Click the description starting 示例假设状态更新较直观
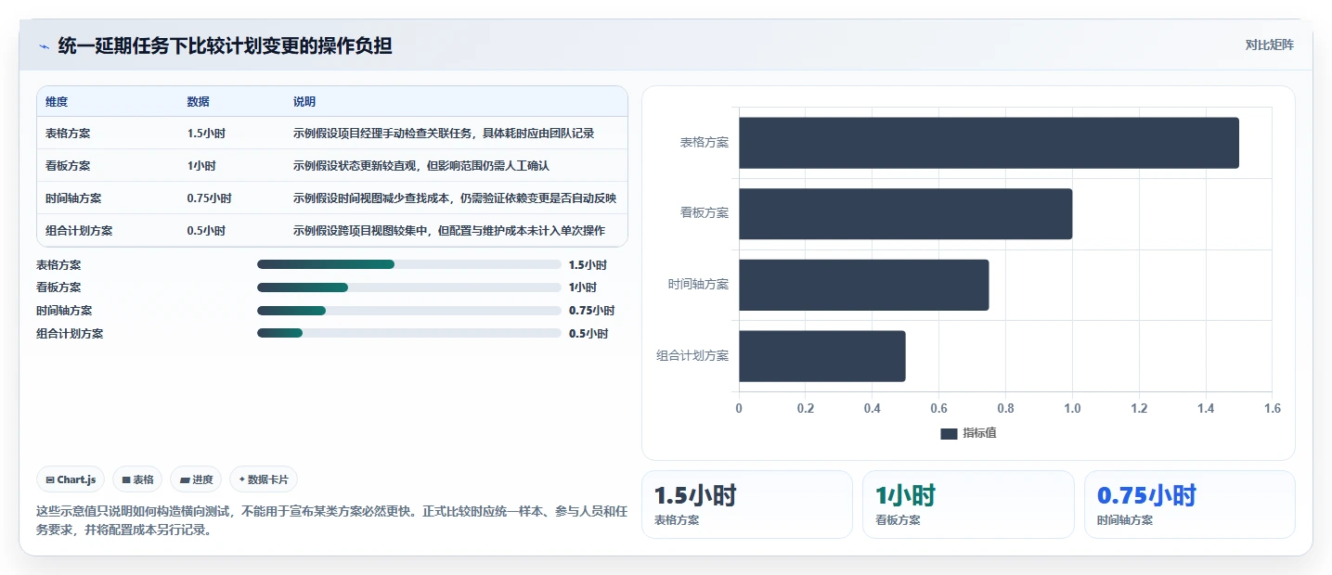The width and height of the screenshot is (1332, 575). pos(421,166)
